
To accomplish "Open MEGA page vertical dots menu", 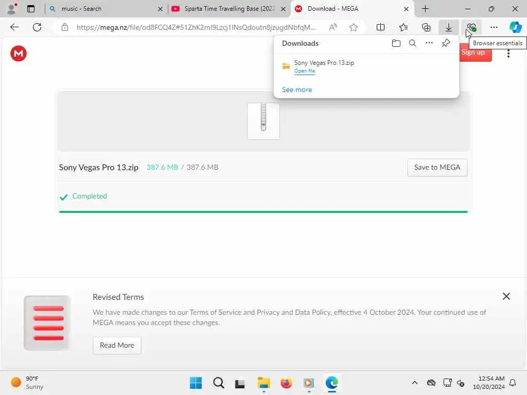I will point(508,53).
